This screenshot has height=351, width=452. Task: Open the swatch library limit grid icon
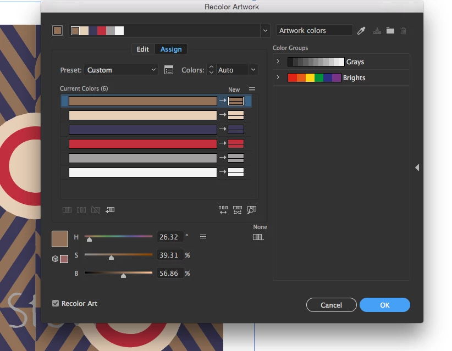(258, 237)
